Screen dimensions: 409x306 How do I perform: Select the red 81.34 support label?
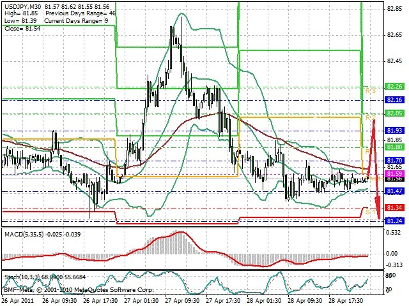pos(395,208)
